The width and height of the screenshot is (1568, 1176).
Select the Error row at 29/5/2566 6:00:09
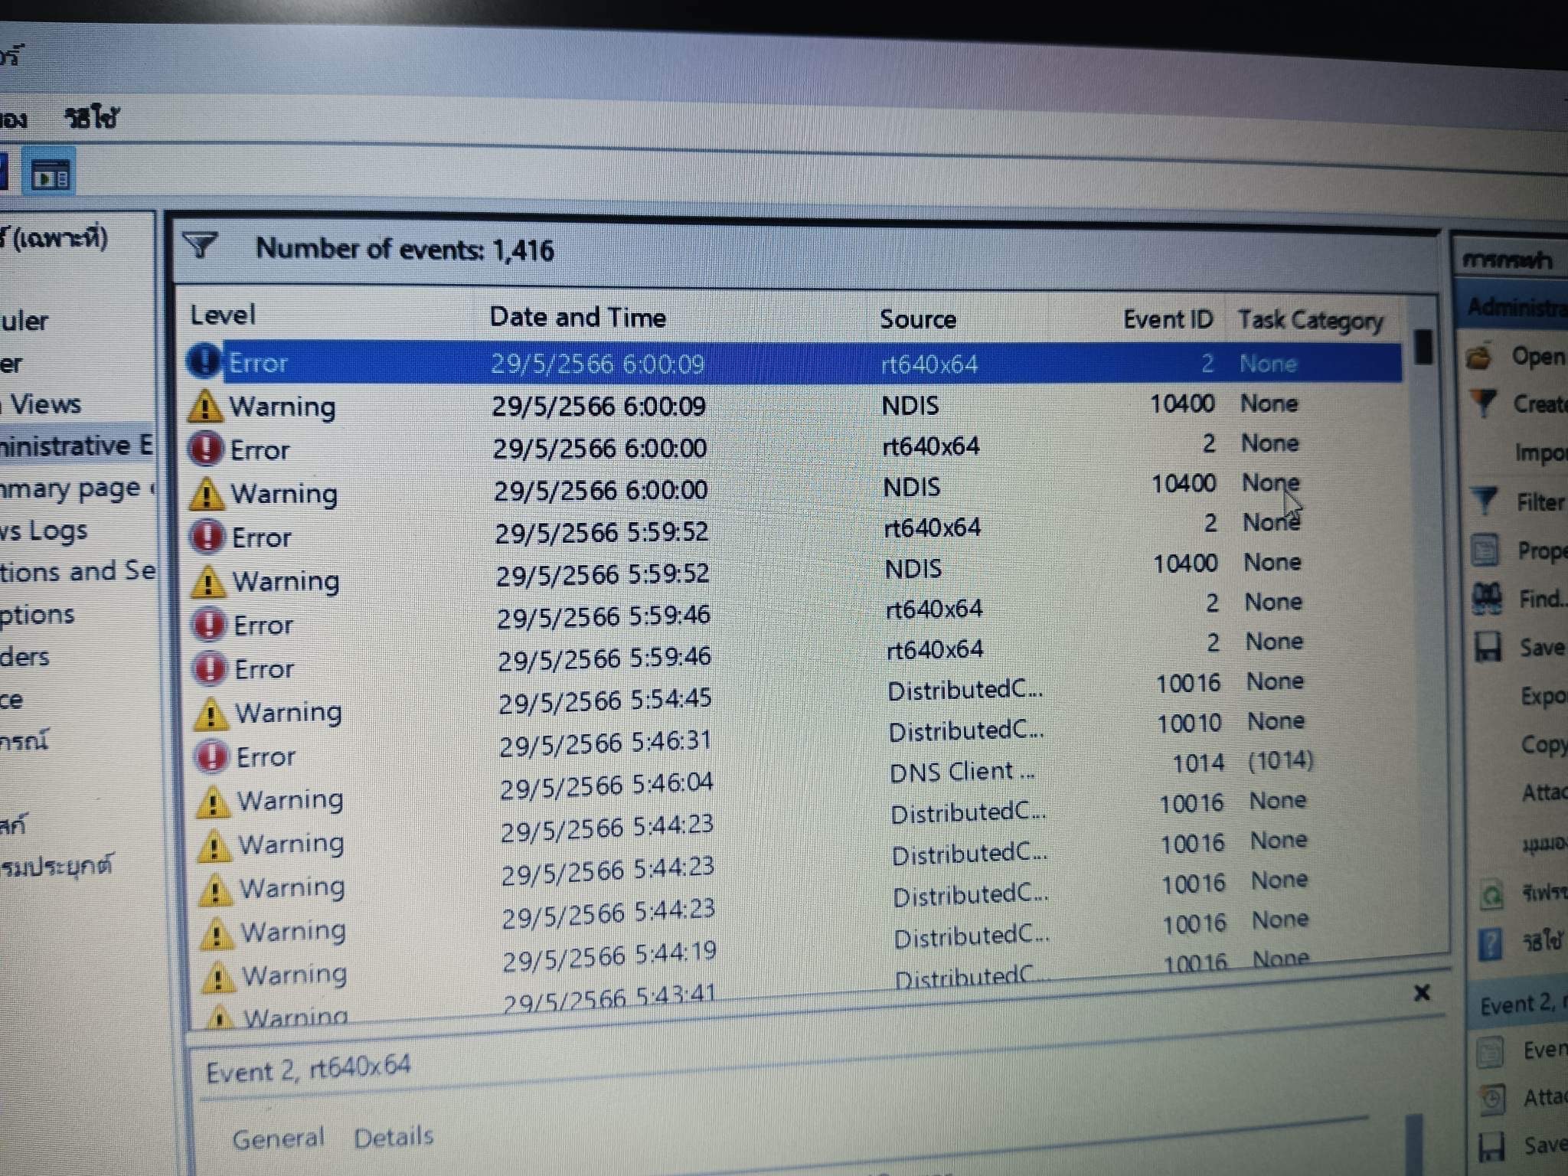[795, 363]
